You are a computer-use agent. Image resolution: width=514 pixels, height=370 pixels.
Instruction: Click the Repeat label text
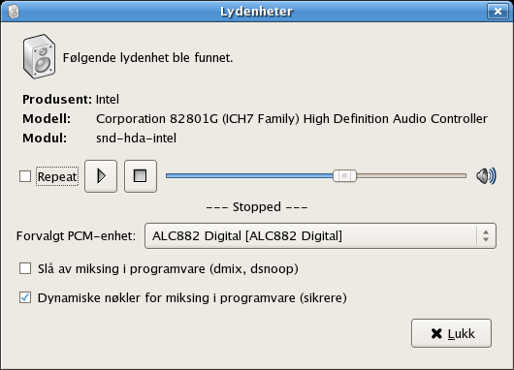(x=57, y=176)
